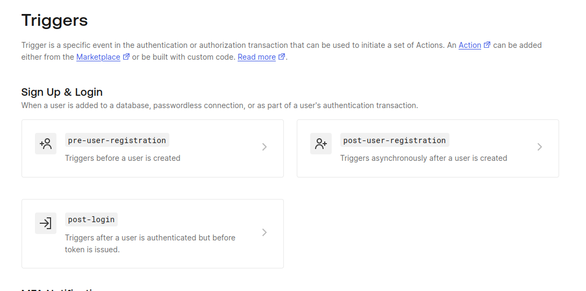Select the pre-user-registration trigger name label
The width and height of the screenshot is (586, 291).
(117, 140)
